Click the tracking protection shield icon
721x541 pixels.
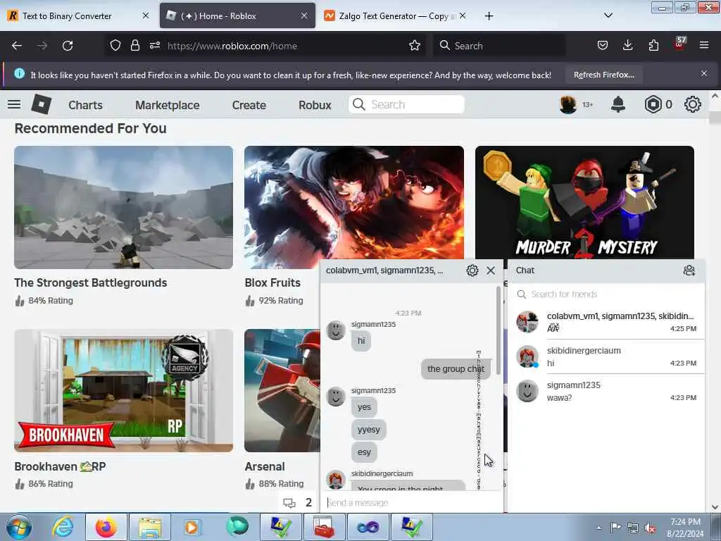tap(115, 46)
